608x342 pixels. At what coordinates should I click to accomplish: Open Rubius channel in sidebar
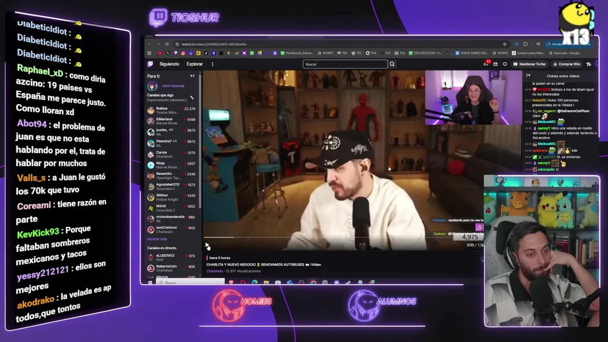171,110
